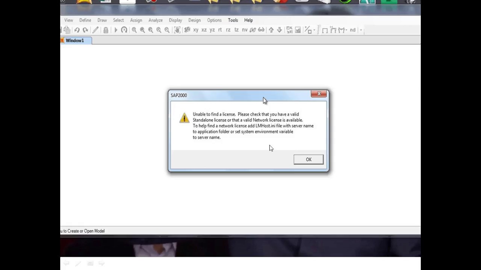
Task: Click the previous zoom magnifier icon
Action: (151, 30)
